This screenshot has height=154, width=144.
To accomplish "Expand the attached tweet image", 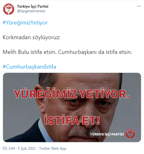I will (x=72, y=107).
